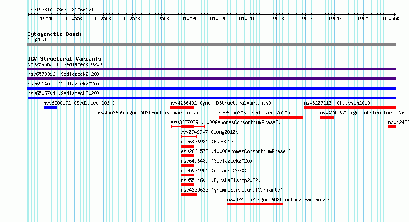Click the red bar under nsv4236492
The height and width of the screenshot is (222, 409).
tap(182, 108)
